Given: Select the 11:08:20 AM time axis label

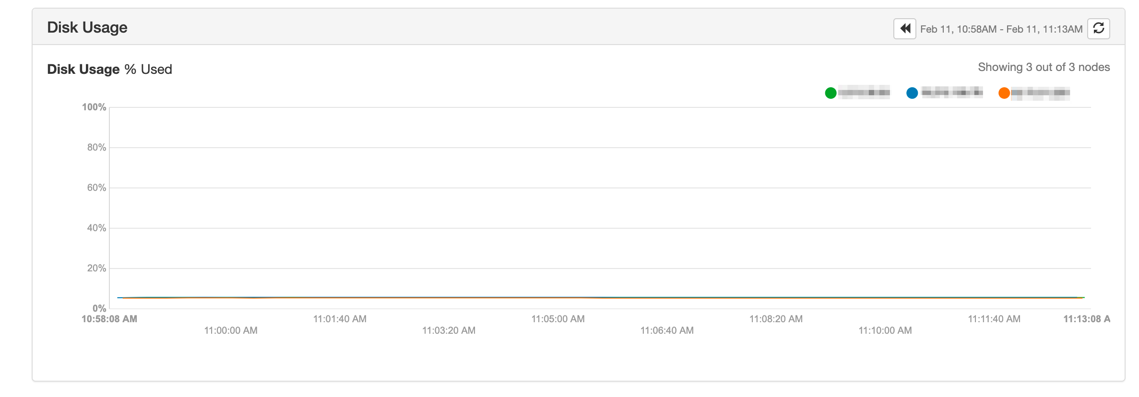Looking at the screenshot, I should (776, 319).
